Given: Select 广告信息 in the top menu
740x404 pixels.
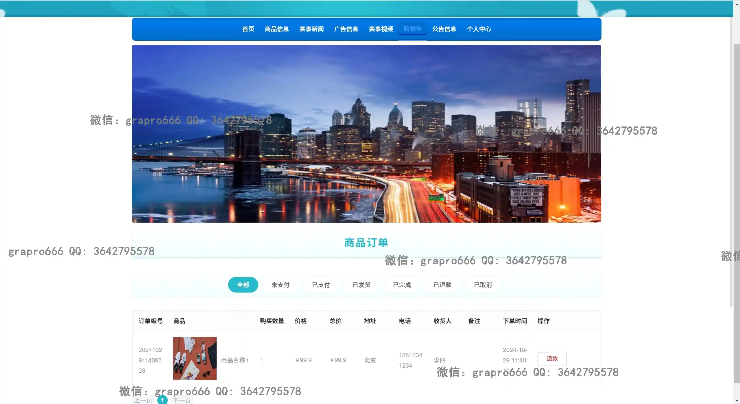Looking at the screenshot, I should (x=346, y=29).
